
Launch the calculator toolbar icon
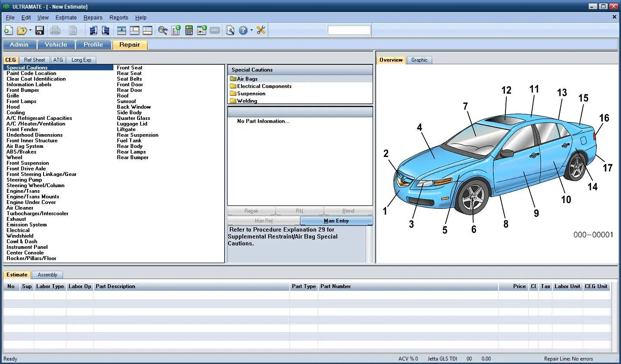[x=188, y=30]
